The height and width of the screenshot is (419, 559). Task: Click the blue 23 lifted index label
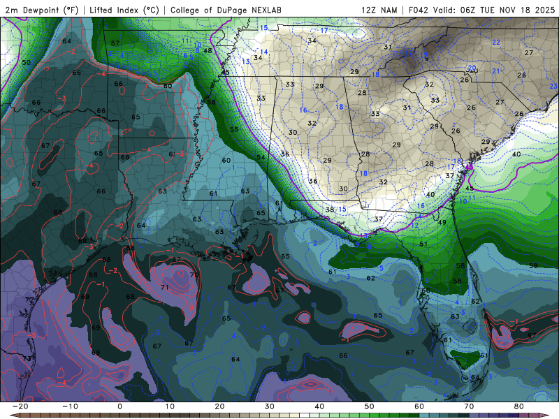click(x=553, y=86)
